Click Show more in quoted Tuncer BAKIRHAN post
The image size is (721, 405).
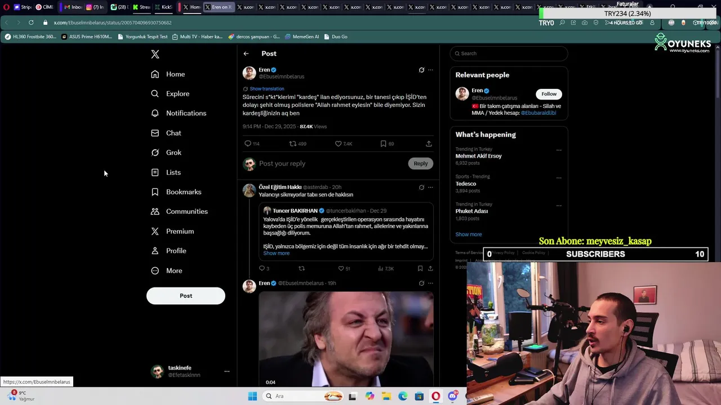[x=277, y=253]
